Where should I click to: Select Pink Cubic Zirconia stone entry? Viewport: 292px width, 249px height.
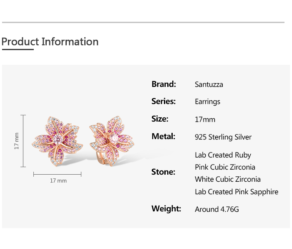pyautogui.click(x=225, y=167)
